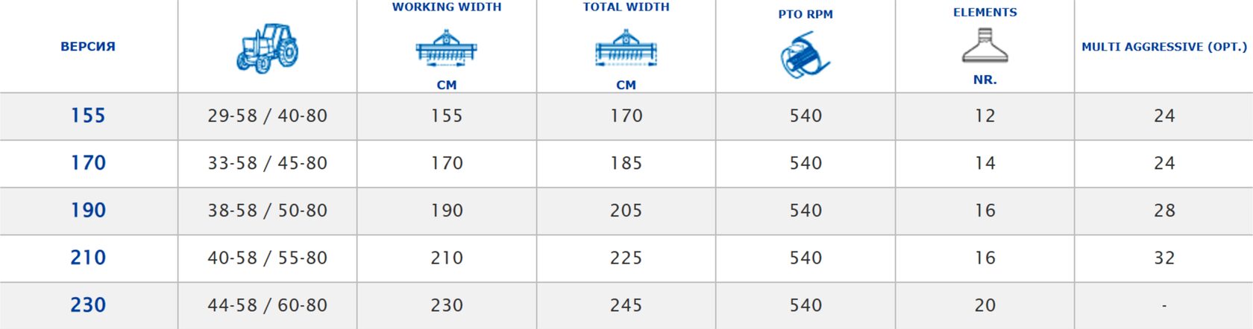
Task: Click the ВЕРСИЯ column header
Action: (x=88, y=46)
